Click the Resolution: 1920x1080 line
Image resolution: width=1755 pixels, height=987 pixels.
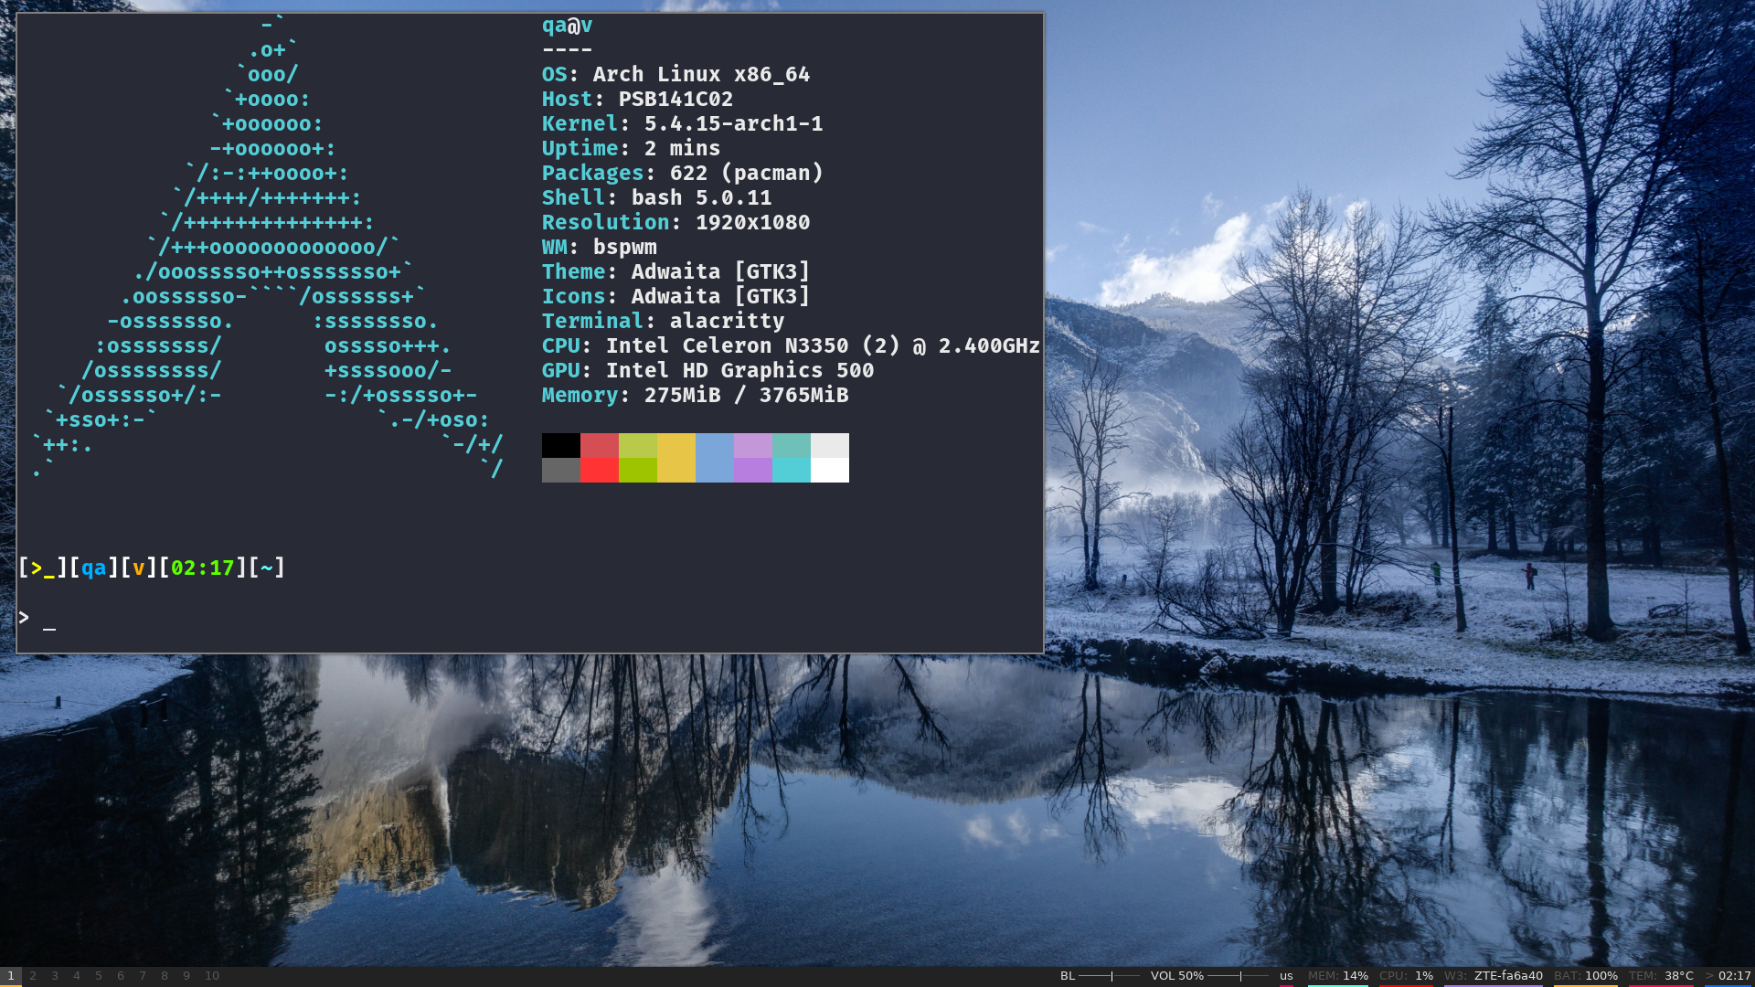pyautogui.click(x=675, y=222)
